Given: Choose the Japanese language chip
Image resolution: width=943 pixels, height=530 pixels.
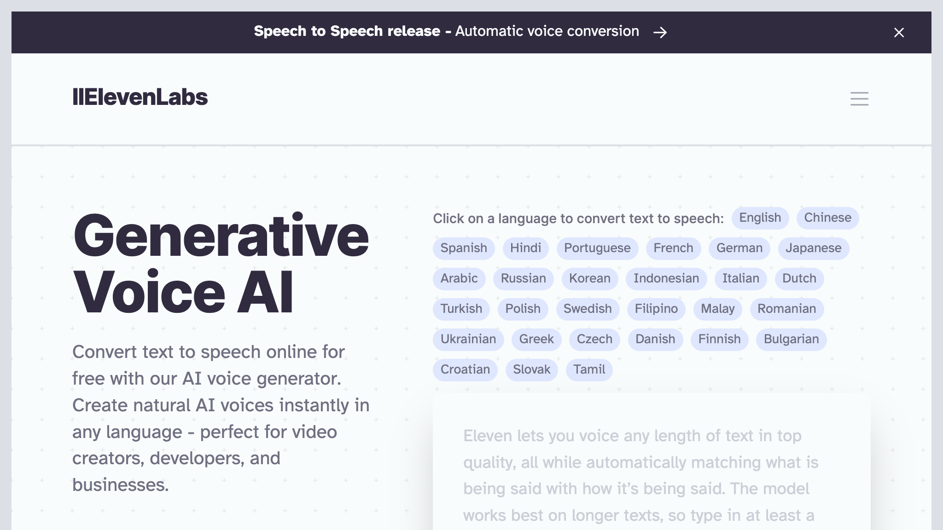Looking at the screenshot, I should coord(813,248).
